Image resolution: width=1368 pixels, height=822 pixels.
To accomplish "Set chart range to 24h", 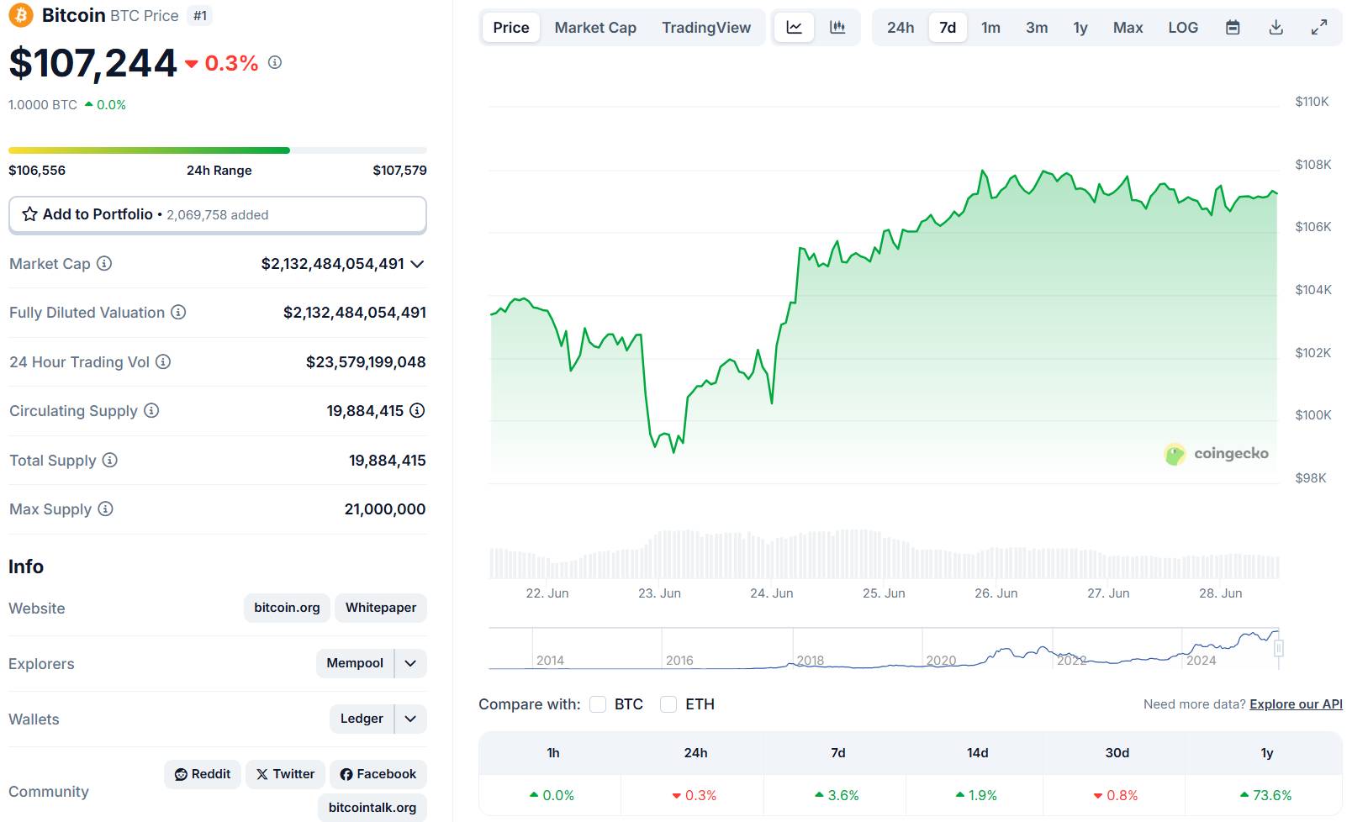I will [901, 27].
